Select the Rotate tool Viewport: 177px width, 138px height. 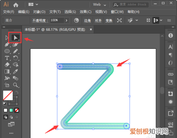[16, 58]
